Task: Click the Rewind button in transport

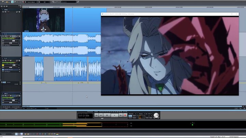Action: pyautogui.click(x=101, y=115)
